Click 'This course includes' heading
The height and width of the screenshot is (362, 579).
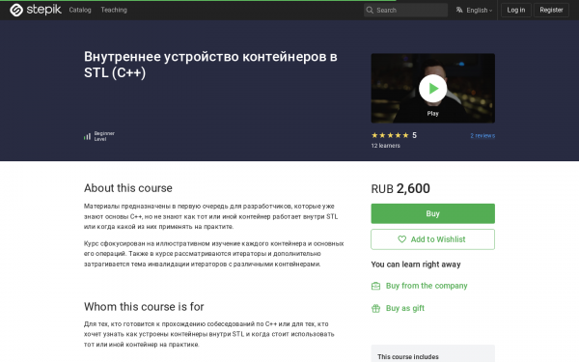(408, 357)
